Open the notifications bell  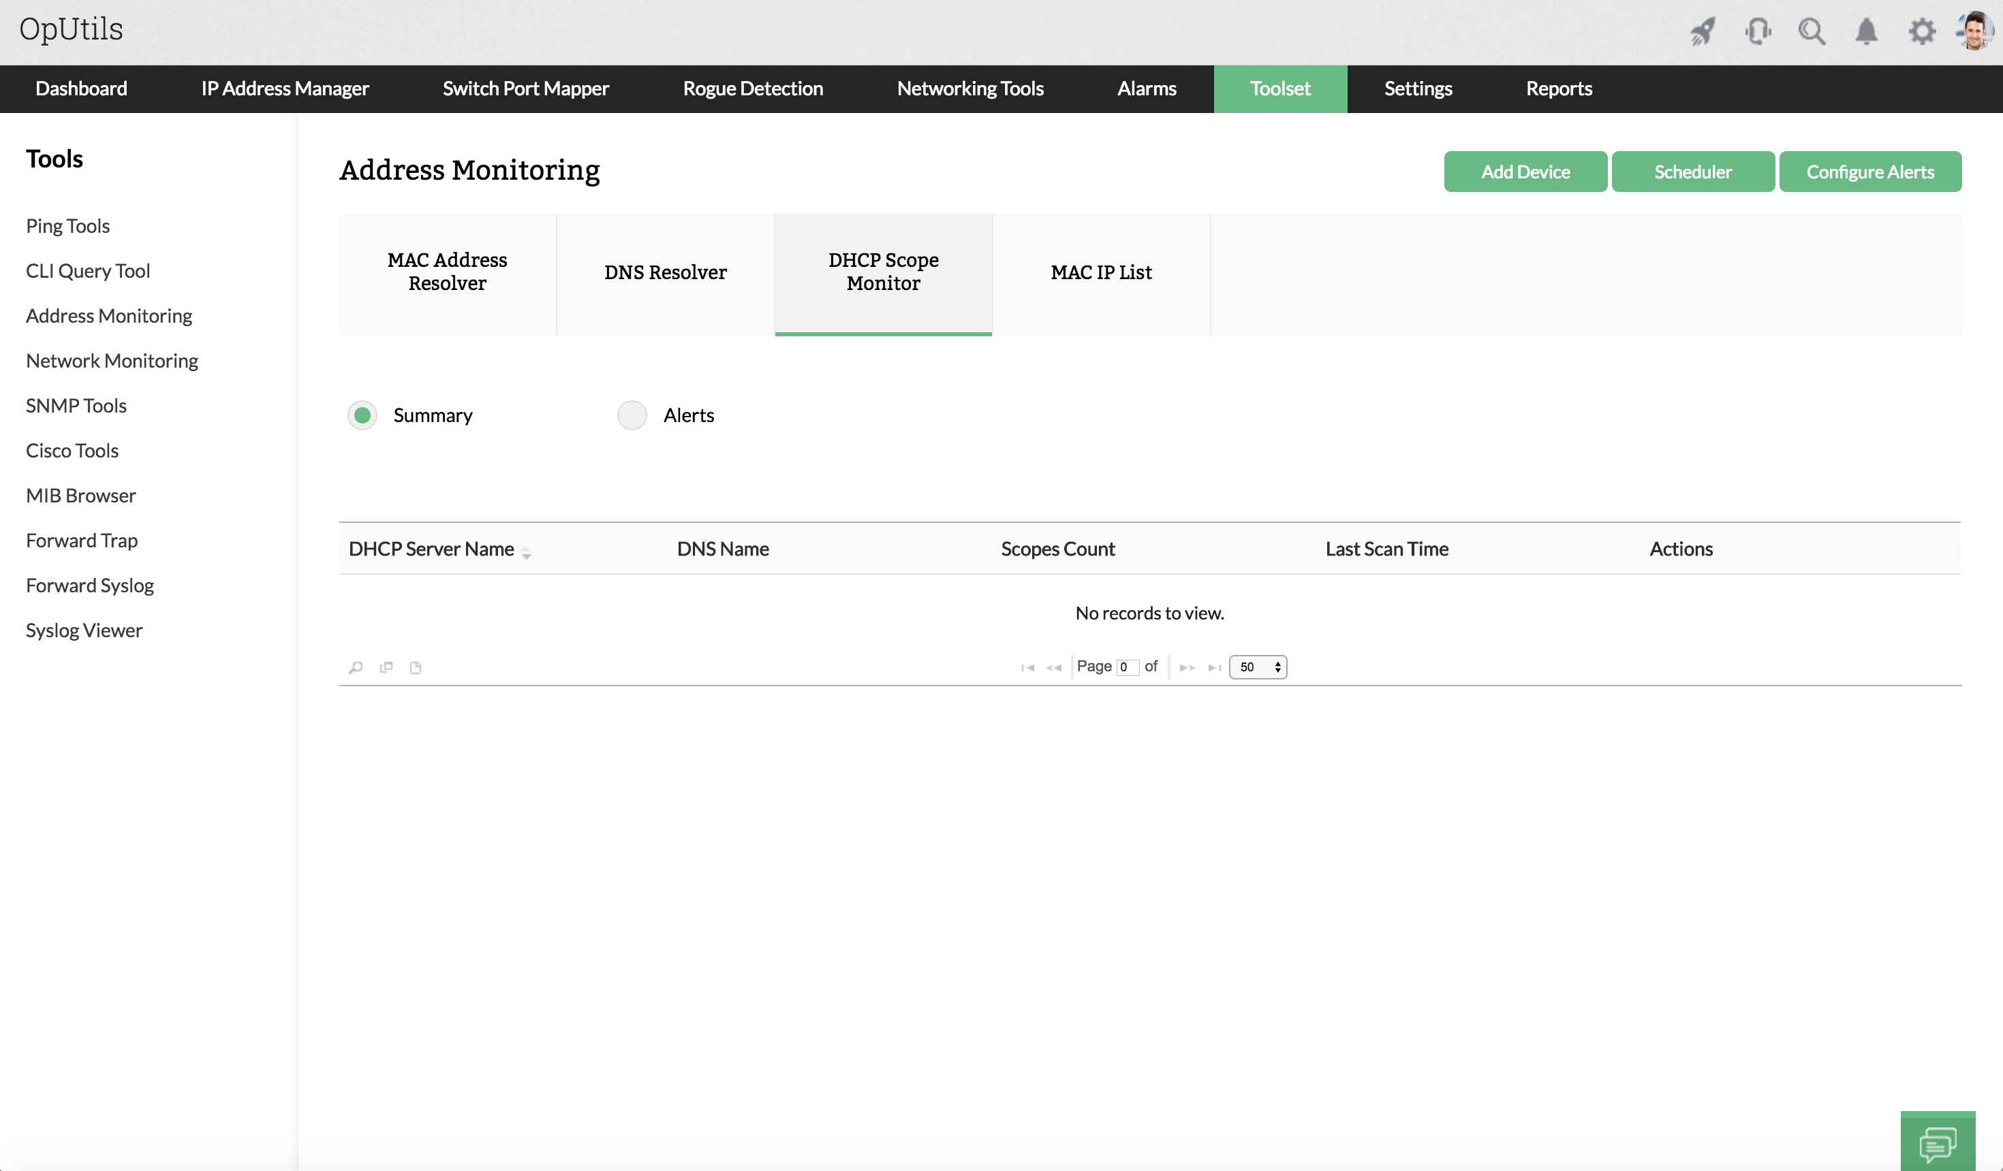tap(1866, 32)
